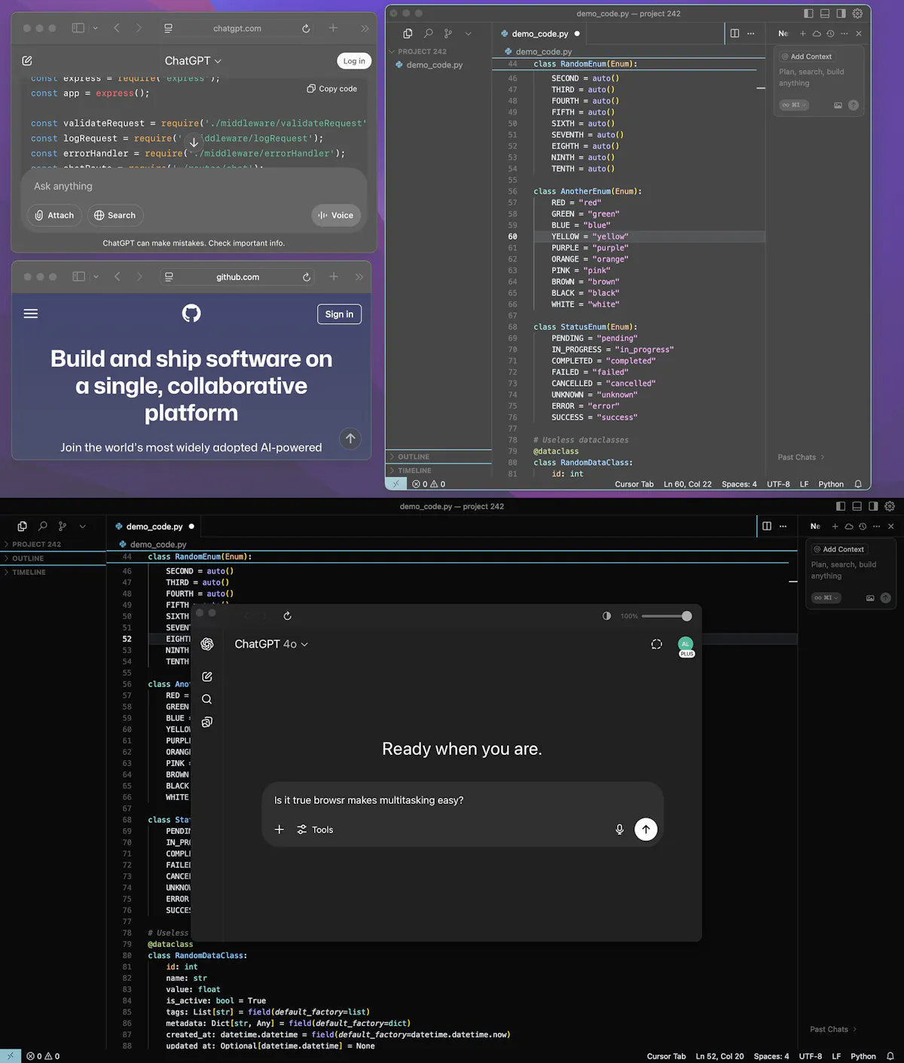Click the Copy code button on chatgpt.com
This screenshot has width=904, height=1063.
(332, 88)
